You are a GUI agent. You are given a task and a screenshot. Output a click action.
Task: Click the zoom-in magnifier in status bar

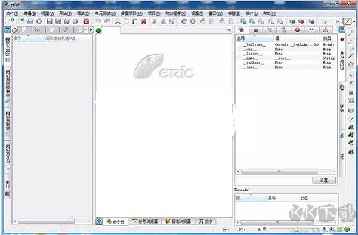325,229
